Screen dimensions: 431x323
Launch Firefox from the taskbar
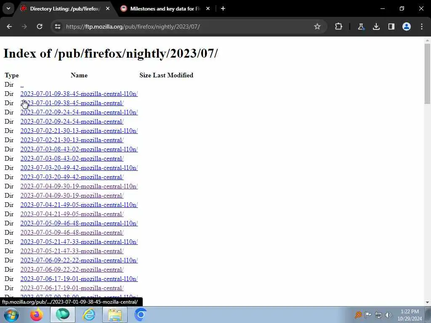37,315
